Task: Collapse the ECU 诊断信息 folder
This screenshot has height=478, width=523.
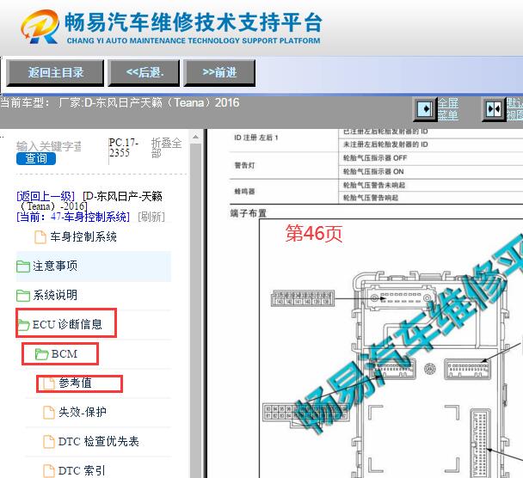Action: pos(67,324)
